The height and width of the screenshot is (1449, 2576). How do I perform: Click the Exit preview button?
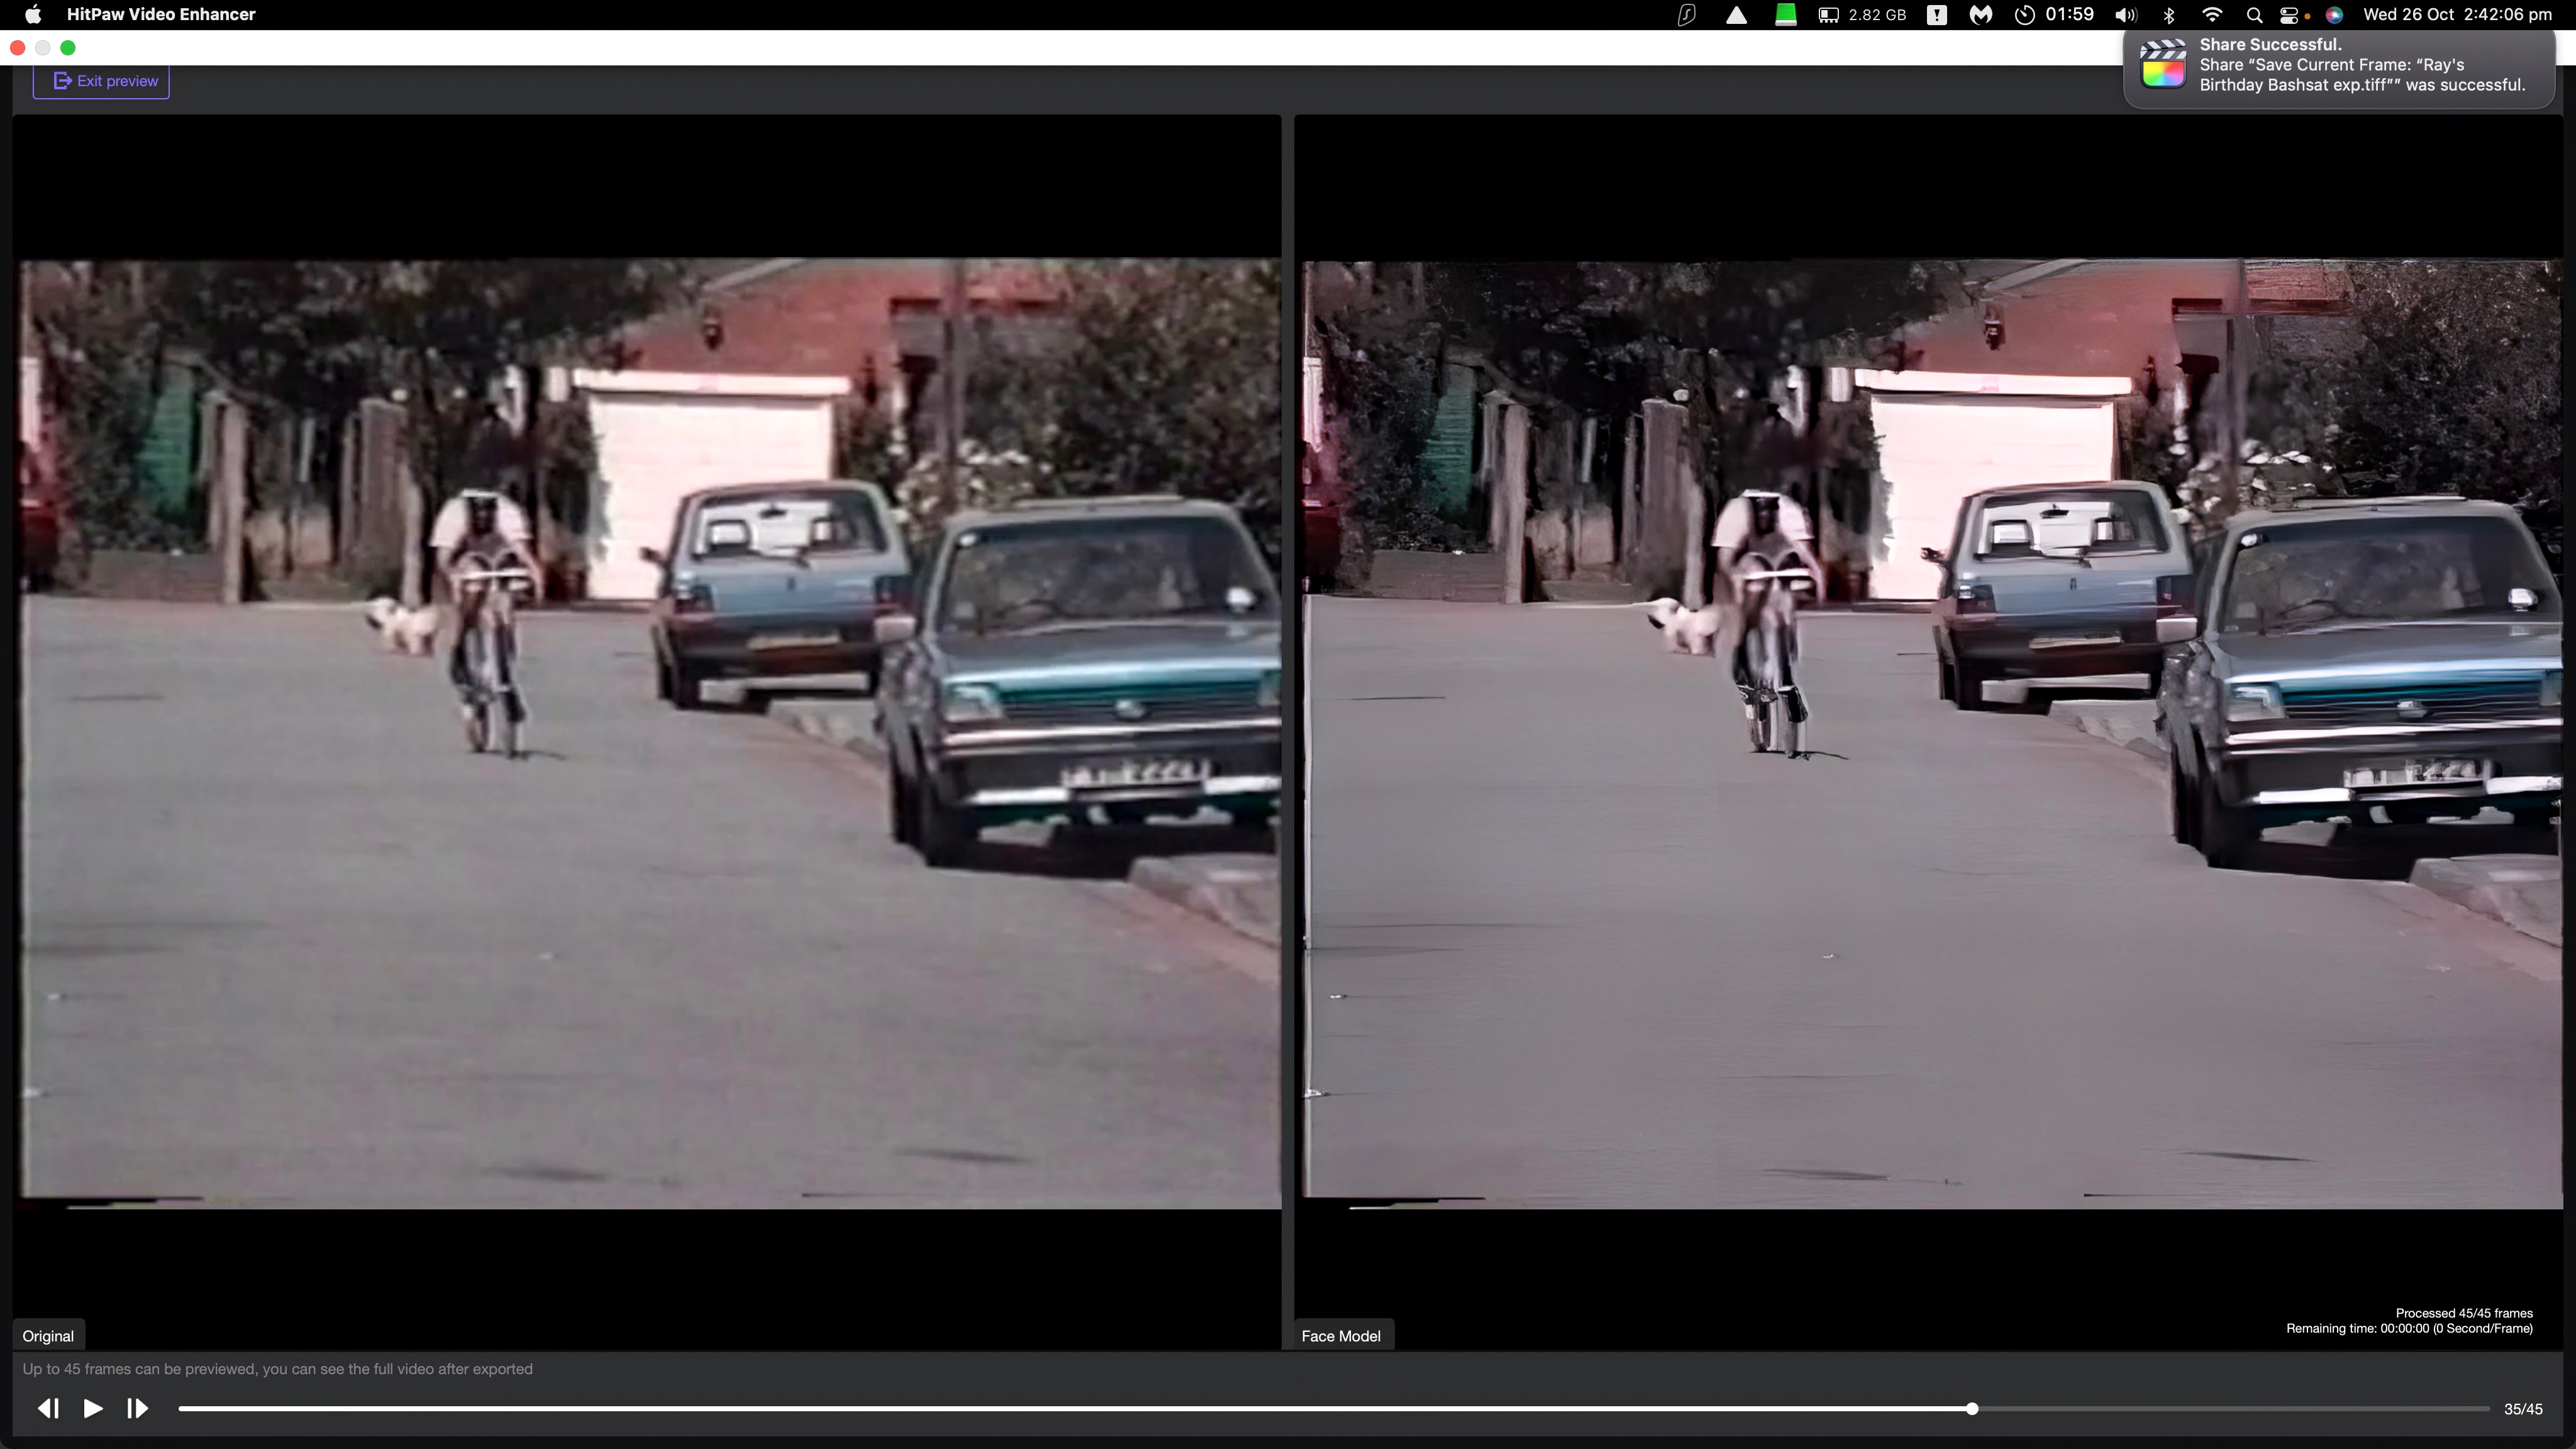(101, 81)
